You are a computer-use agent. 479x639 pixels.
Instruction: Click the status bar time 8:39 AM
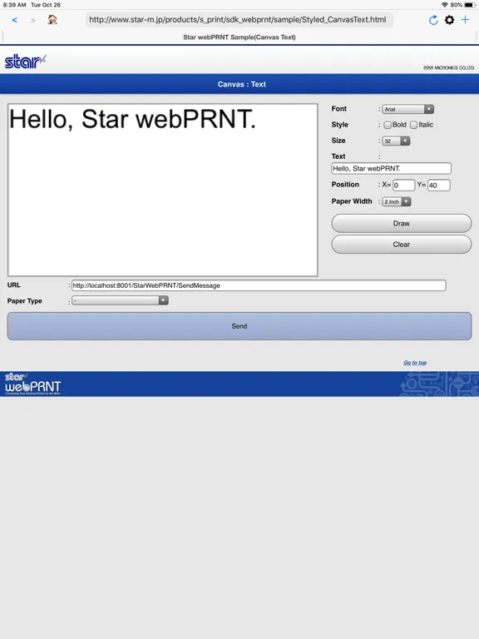coord(15,5)
